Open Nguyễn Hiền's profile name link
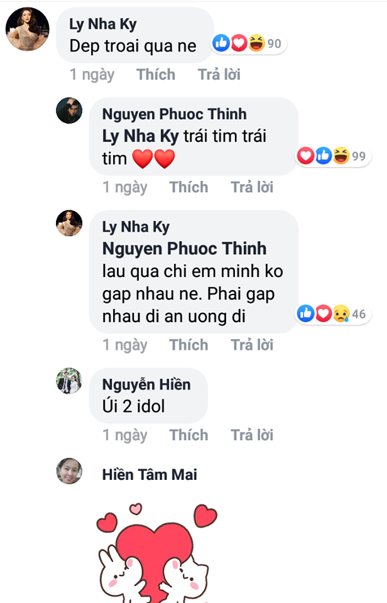 (146, 384)
